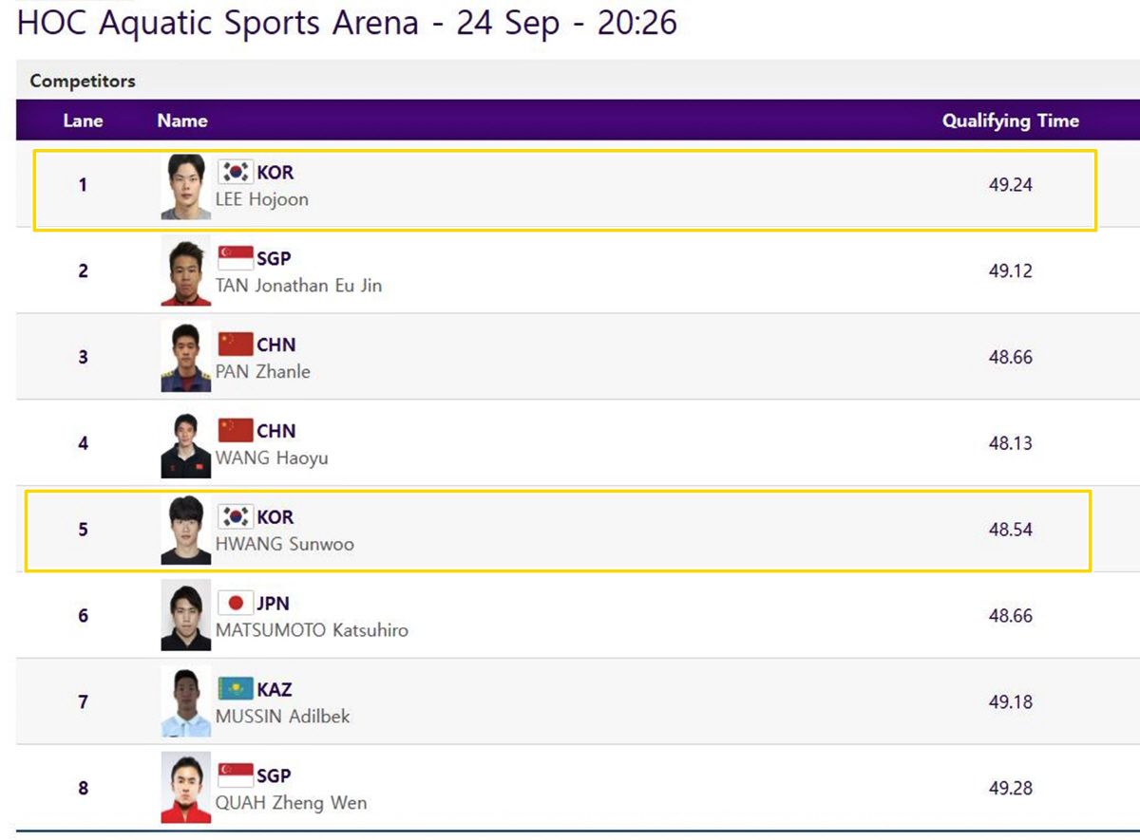Click the China flag beside WANG Haoyu
Image resolution: width=1140 pixels, height=840 pixels.
pos(236,431)
